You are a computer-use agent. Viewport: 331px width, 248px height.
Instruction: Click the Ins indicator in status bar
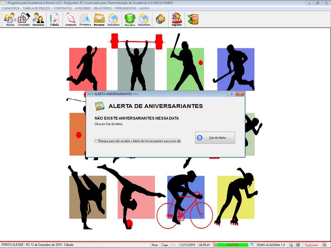point(174,245)
